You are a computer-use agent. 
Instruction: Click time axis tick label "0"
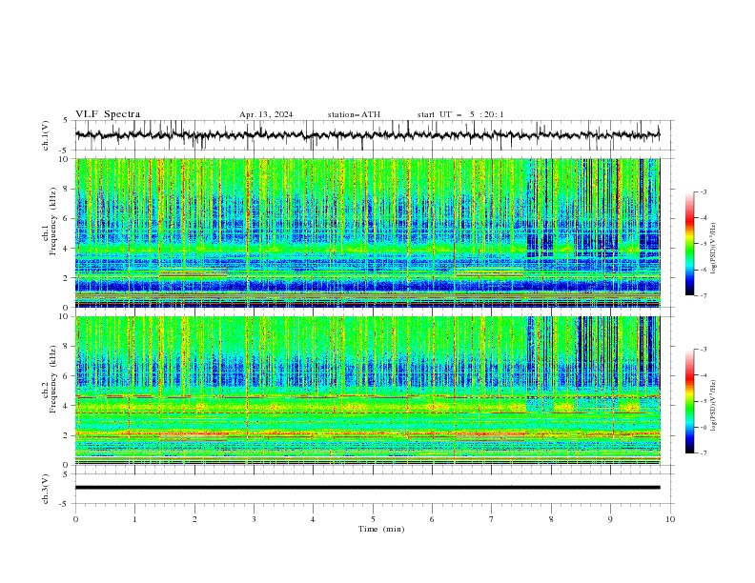click(x=75, y=519)
